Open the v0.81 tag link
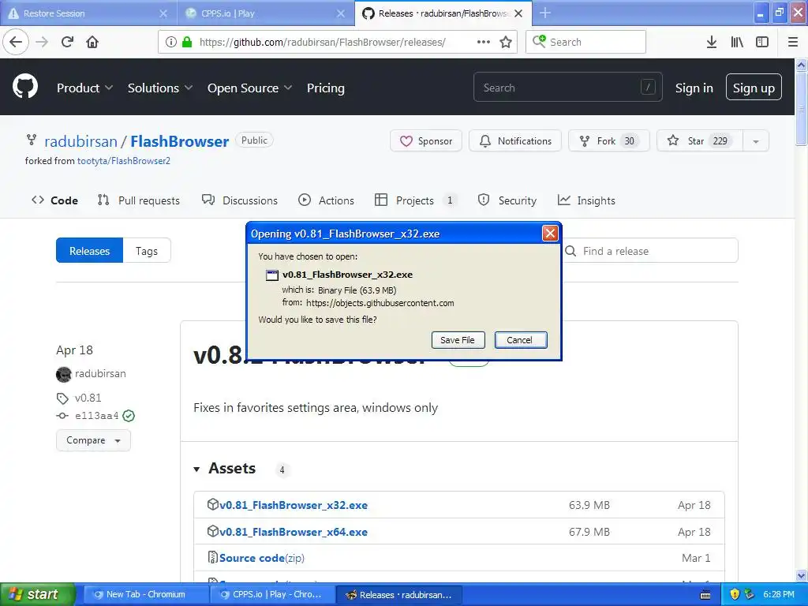Viewport: 808px width, 606px height. tap(88, 398)
